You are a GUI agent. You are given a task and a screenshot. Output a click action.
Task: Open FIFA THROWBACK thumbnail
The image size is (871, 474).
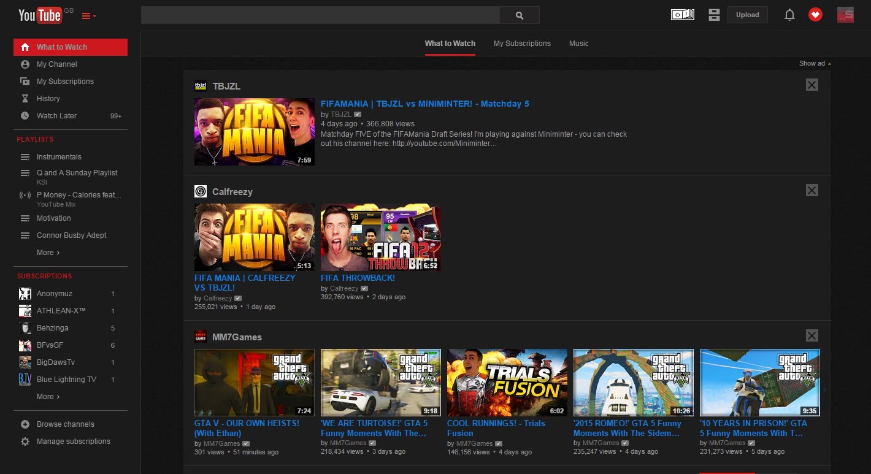[381, 237]
